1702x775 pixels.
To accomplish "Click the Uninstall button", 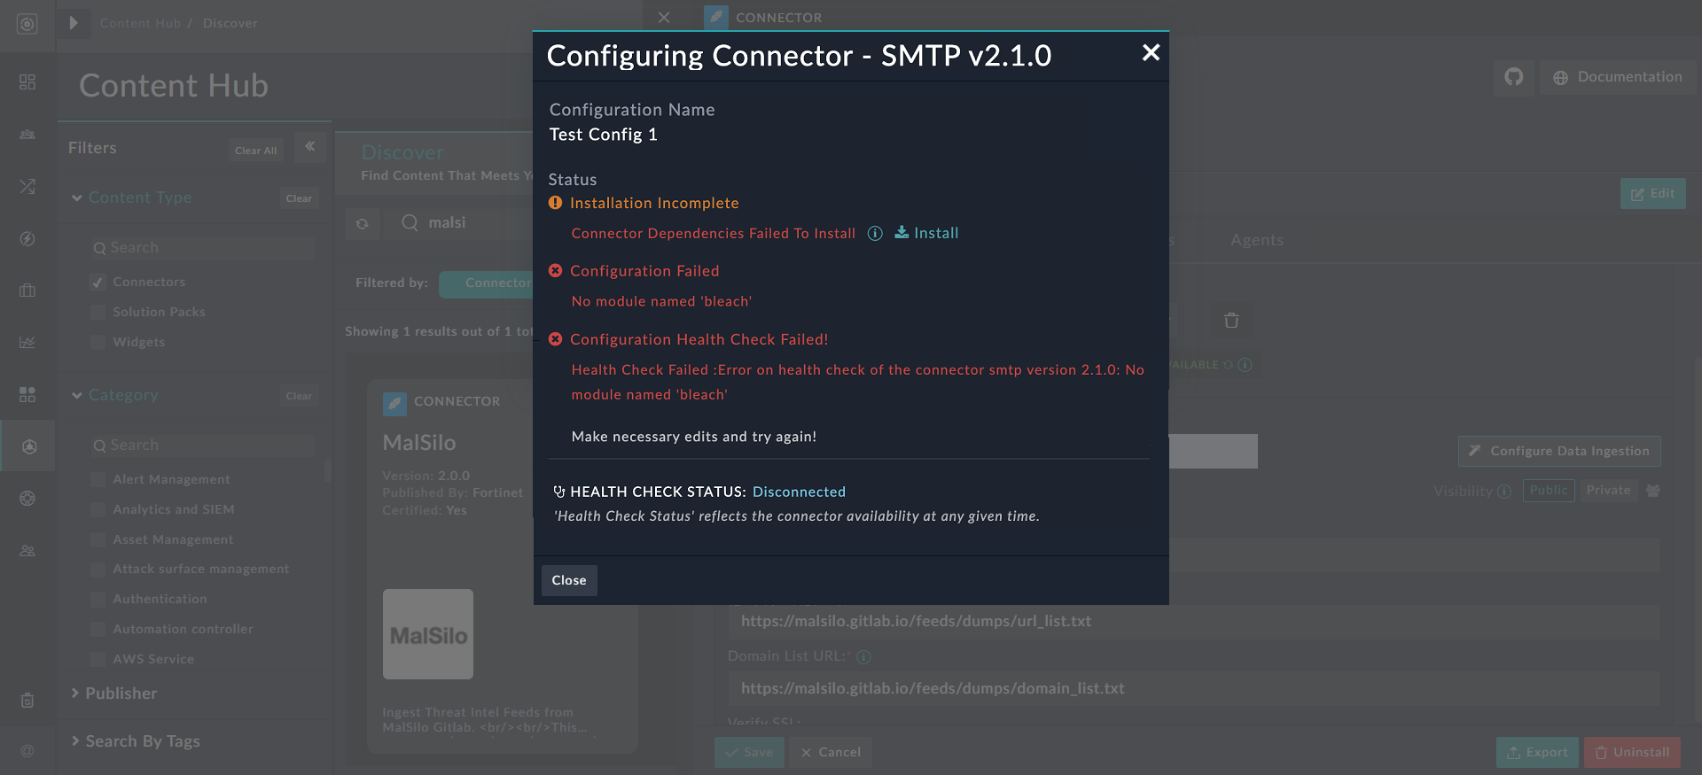I will coord(1632,753).
